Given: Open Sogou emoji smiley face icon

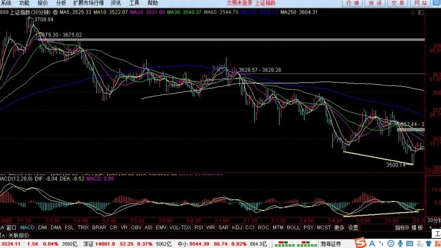Looking at the screenshot, I should (391, 243).
